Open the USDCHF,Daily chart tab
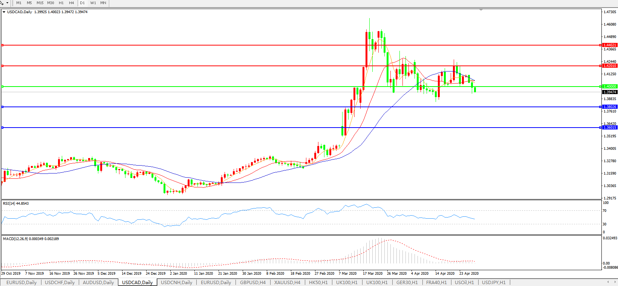Image resolution: width=618 pixels, height=286 pixels. [60, 282]
